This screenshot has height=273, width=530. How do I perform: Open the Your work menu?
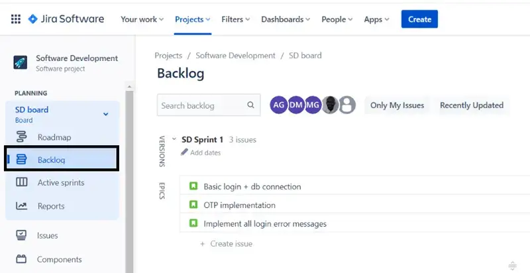(142, 19)
